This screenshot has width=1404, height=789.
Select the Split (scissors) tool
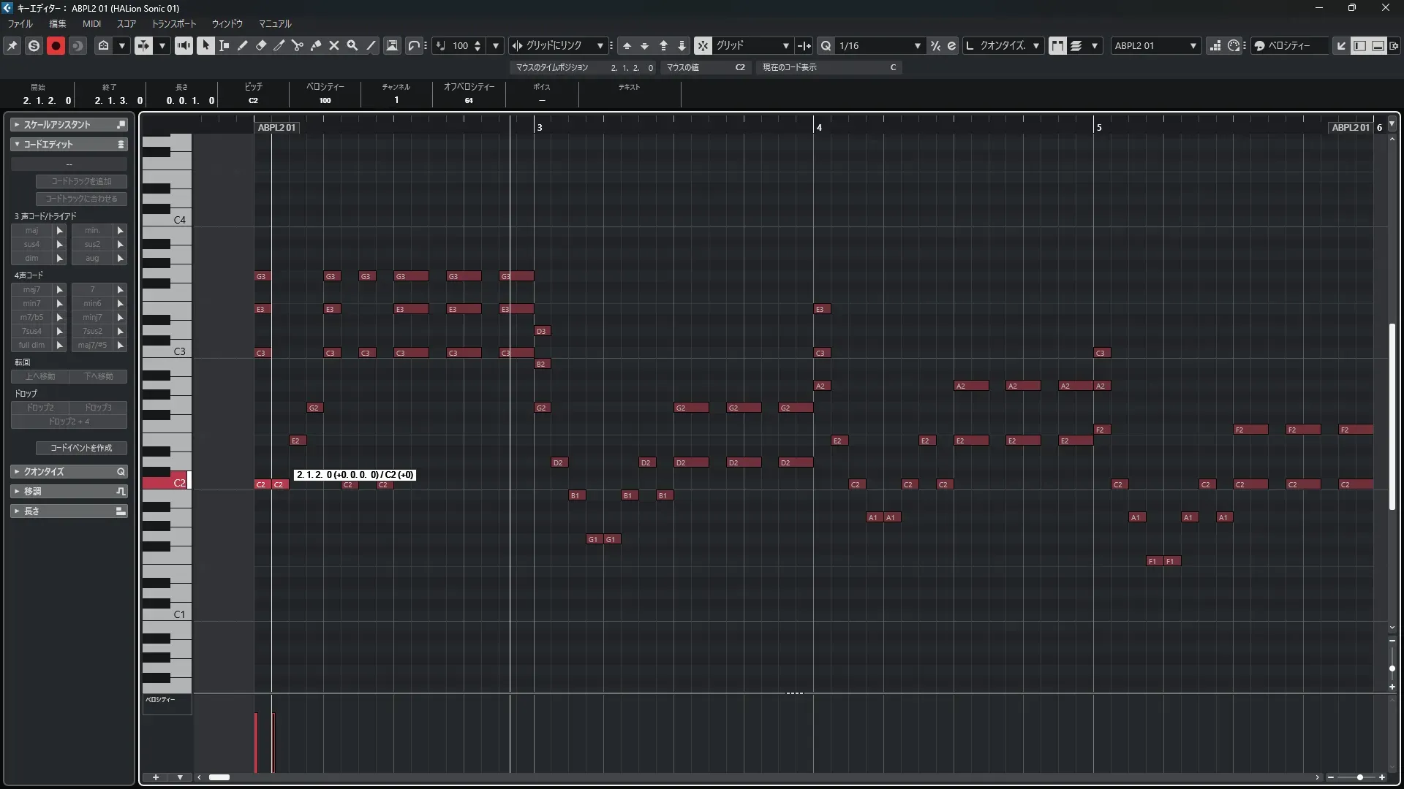[x=297, y=45]
